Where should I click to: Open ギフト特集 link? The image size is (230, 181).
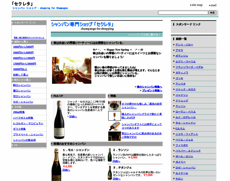click(19, 129)
